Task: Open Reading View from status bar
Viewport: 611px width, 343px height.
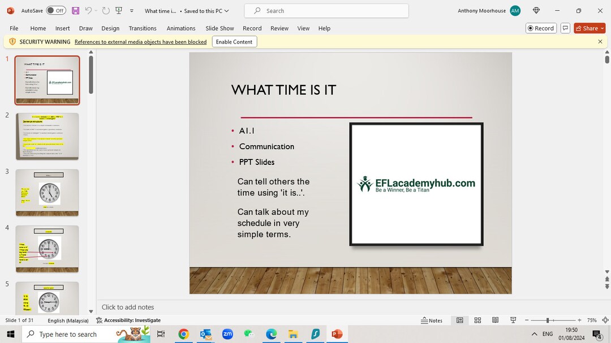Action: pyautogui.click(x=495, y=320)
